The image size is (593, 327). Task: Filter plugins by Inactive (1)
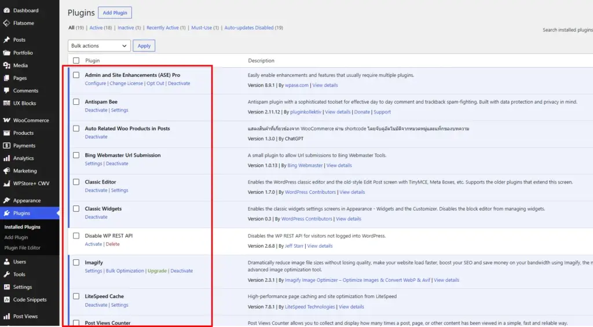click(x=129, y=28)
